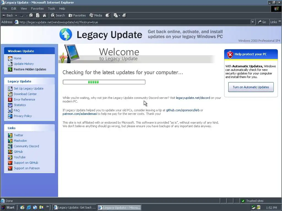The height and width of the screenshot is (211, 282).
Task: Click the Outlook Express quick launch icon
Action: (x=35, y=207)
